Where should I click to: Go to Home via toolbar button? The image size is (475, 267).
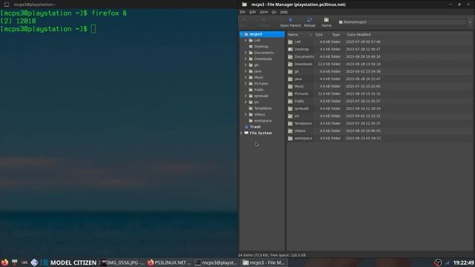pyautogui.click(x=327, y=22)
